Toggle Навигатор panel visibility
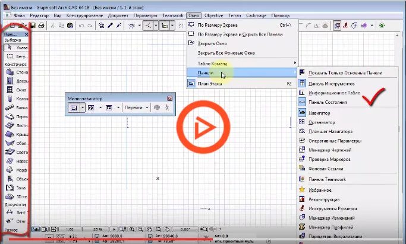 tap(348, 113)
